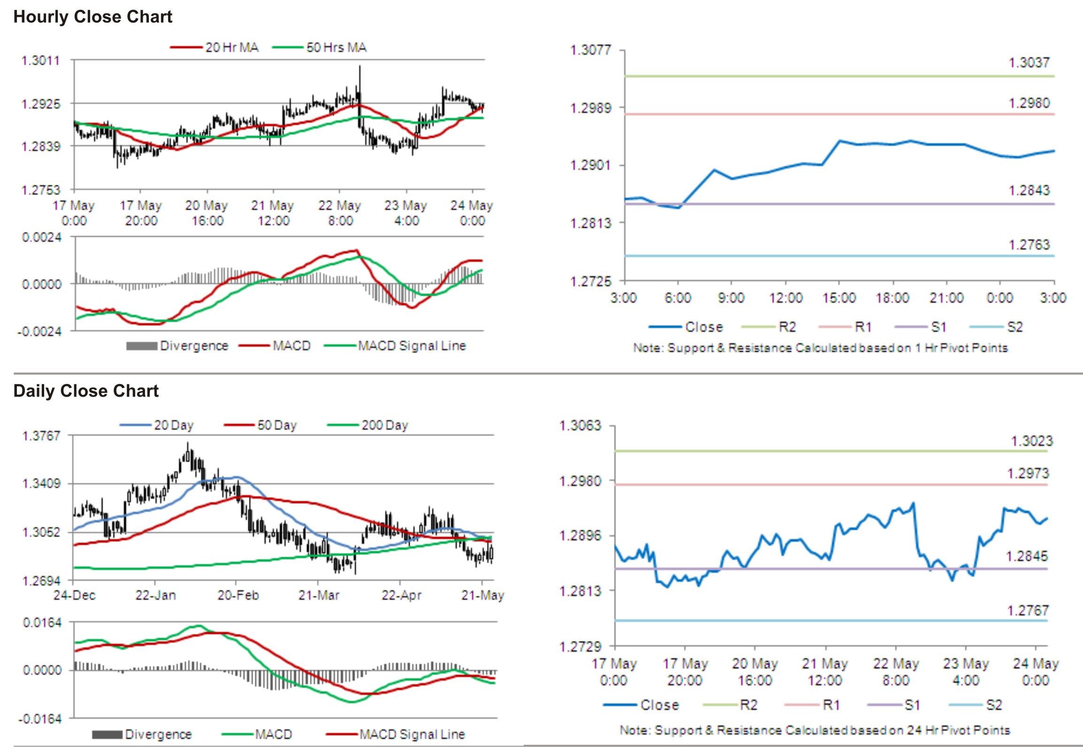Click the 1.2989 pivot axis label

(591, 108)
